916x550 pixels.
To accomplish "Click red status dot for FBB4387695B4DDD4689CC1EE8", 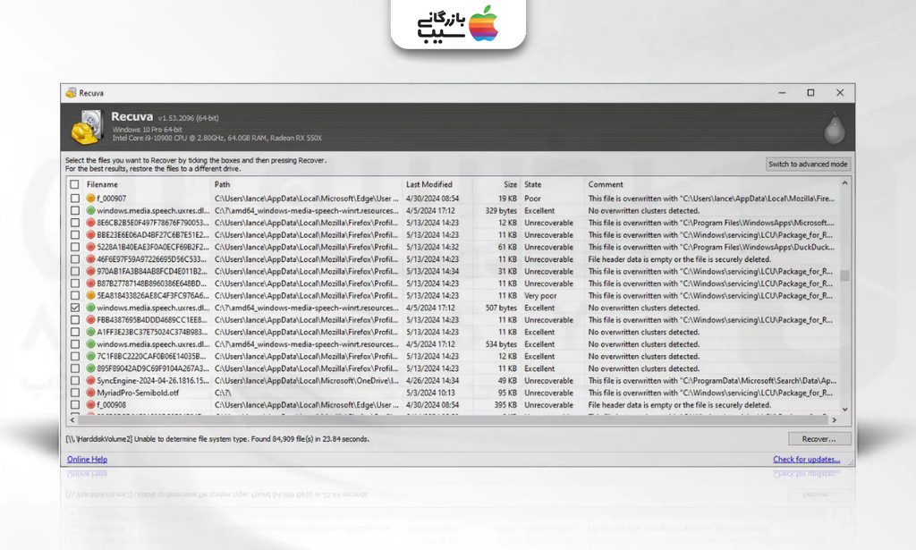I will click(x=90, y=320).
